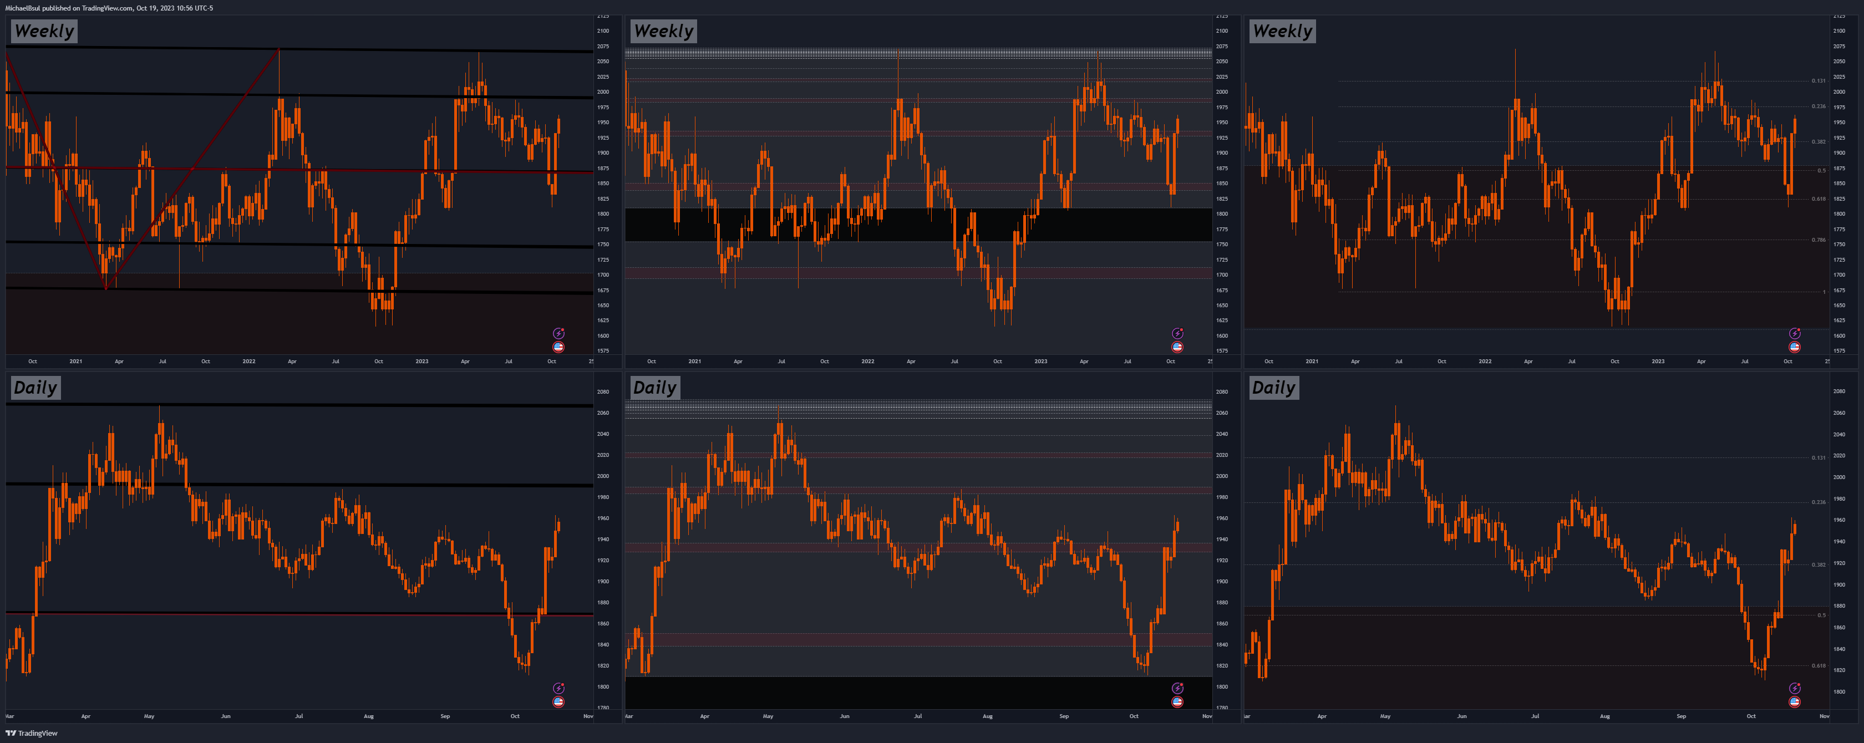Click the lightning event icon in the Fibonacci Weekly chart
Screen dimensions: 1864x743
(x=1795, y=333)
